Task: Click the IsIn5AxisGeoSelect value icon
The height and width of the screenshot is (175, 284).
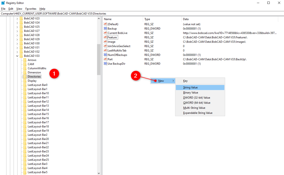Action: point(106,46)
